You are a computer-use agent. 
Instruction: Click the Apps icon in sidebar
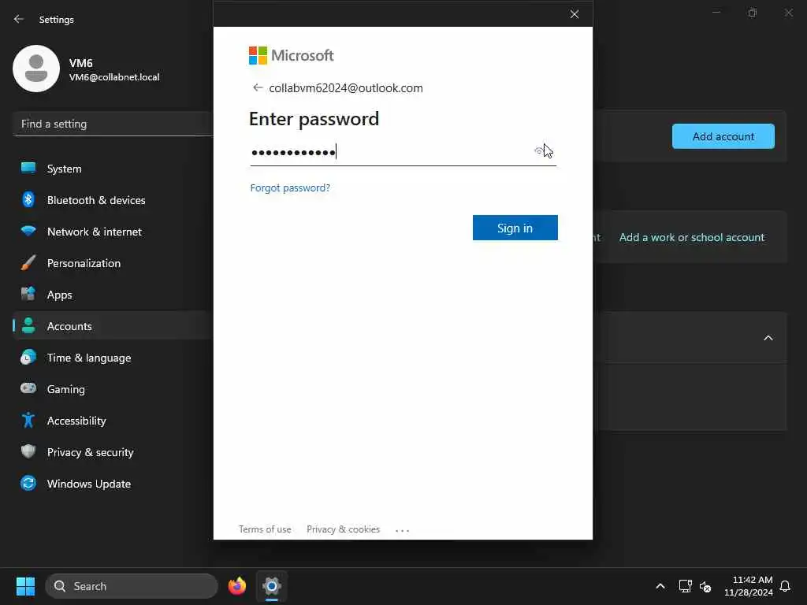tap(28, 294)
